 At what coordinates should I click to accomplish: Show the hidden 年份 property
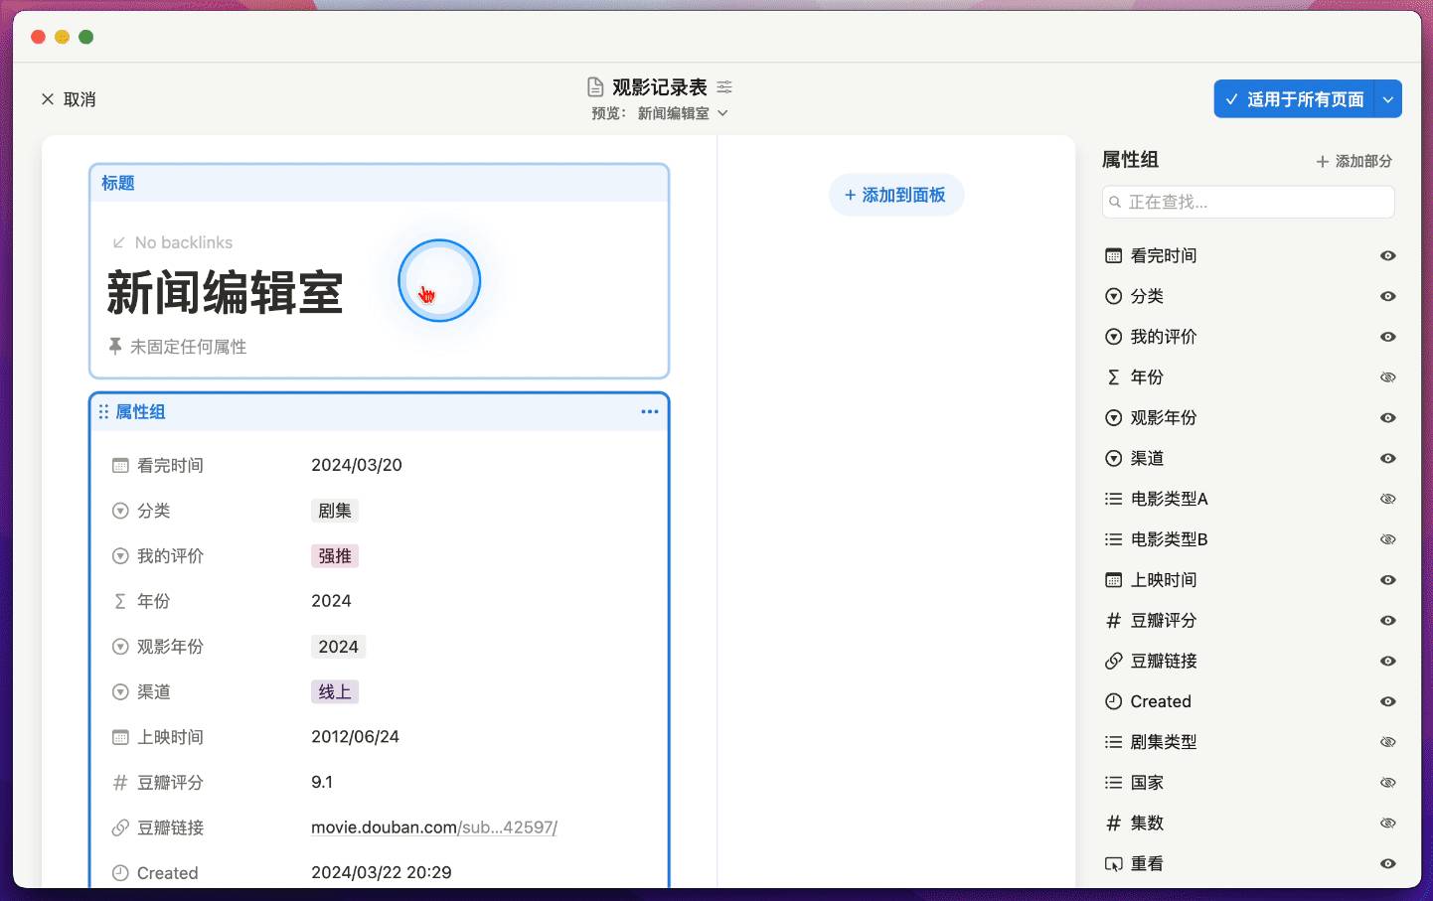click(1388, 377)
